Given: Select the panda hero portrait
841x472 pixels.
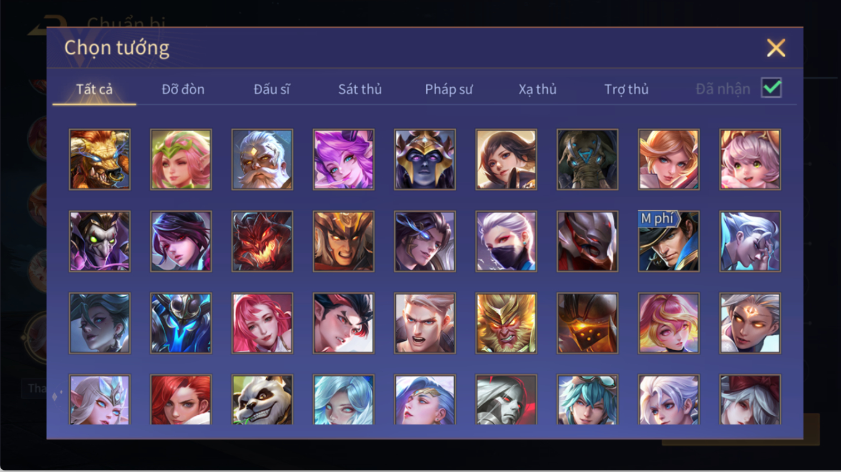Looking at the screenshot, I should tap(262, 400).
